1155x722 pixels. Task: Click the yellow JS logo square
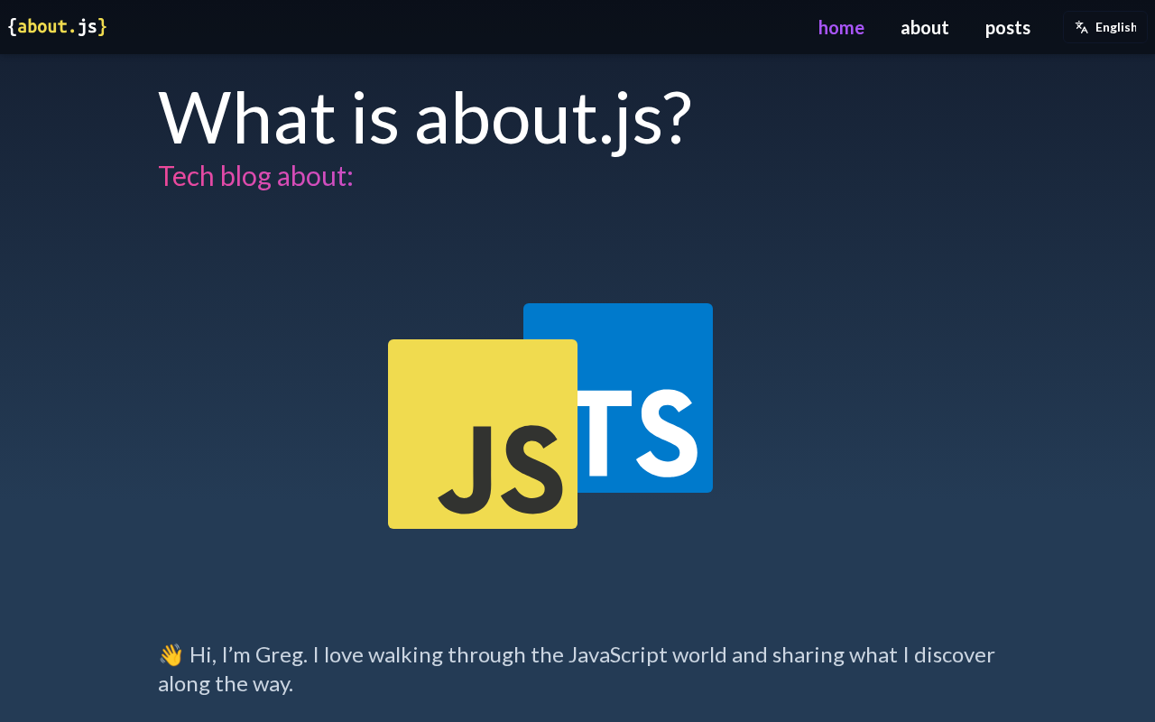click(x=483, y=434)
